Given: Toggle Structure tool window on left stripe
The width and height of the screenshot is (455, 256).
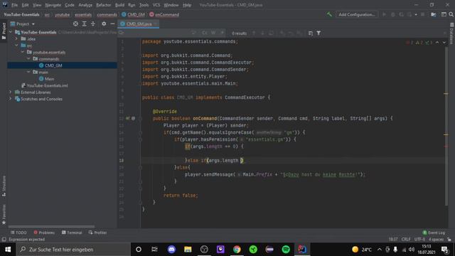Looking at the screenshot, I should coord(4,186).
